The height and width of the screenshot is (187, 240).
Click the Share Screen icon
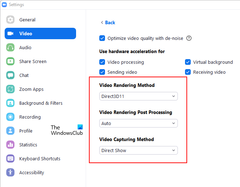10,61
